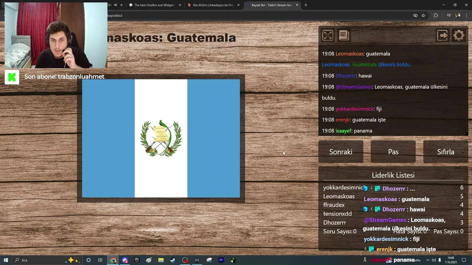
Task: Open File Explorer from the taskbar
Action: pyautogui.click(x=161, y=260)
